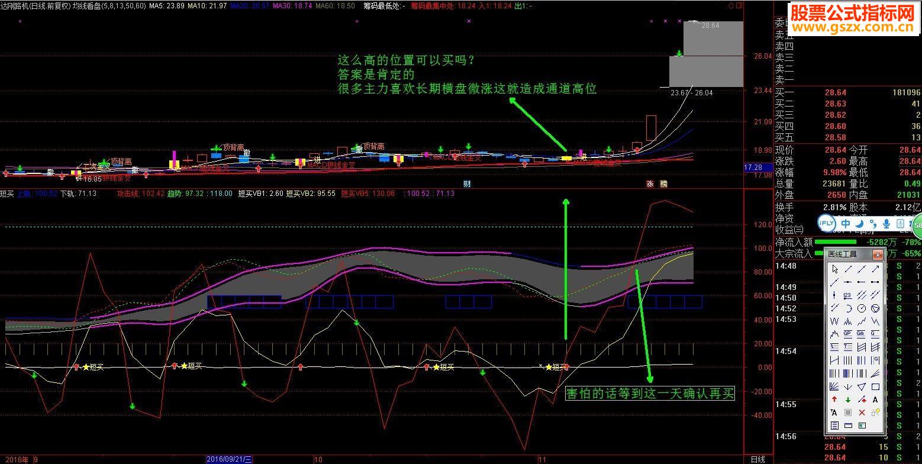
Task: Select the speed resistance lines tool
Action: click(875, 372)
